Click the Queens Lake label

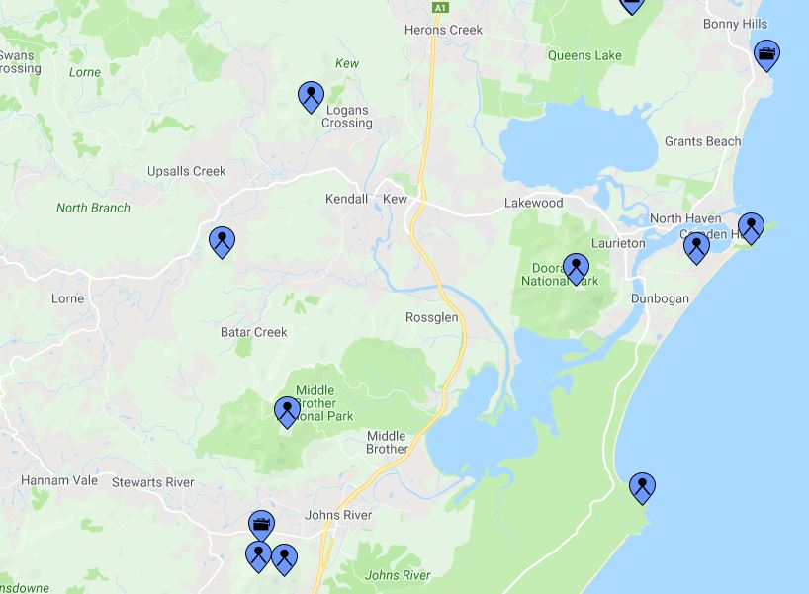pyautogui.click(x=584, y=55)
